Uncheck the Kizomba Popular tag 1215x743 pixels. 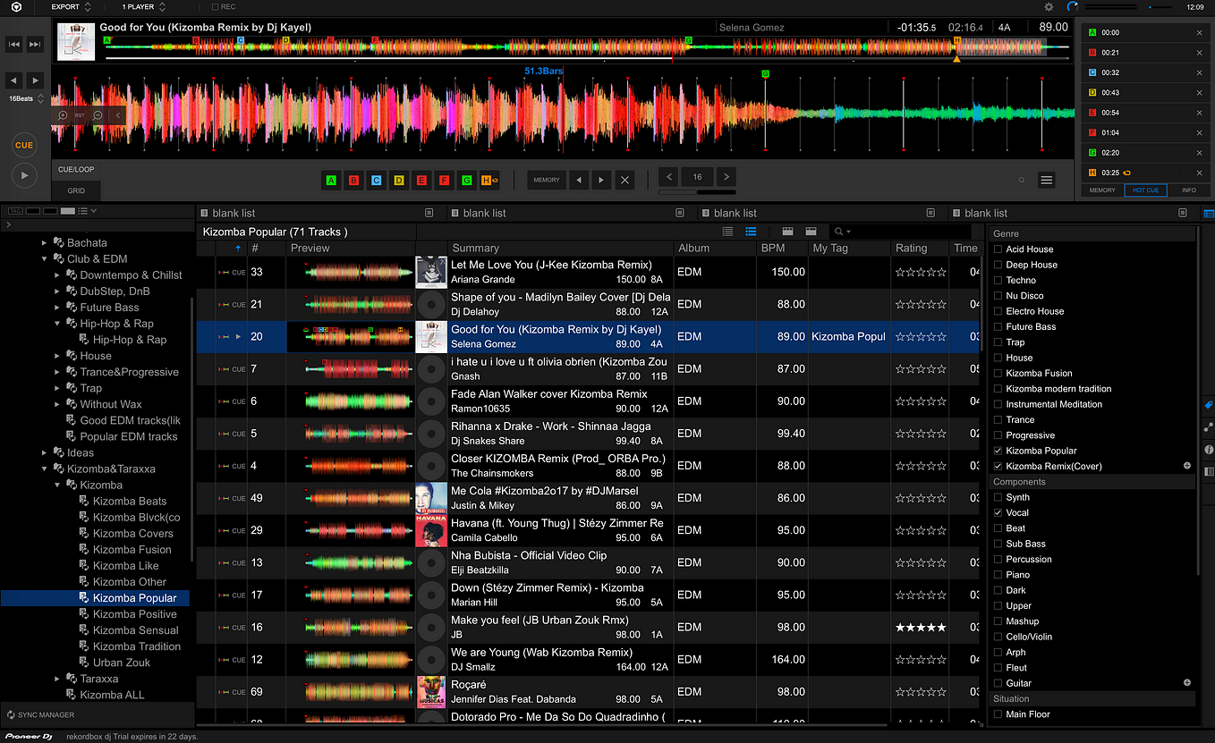[x=998, y=451]
